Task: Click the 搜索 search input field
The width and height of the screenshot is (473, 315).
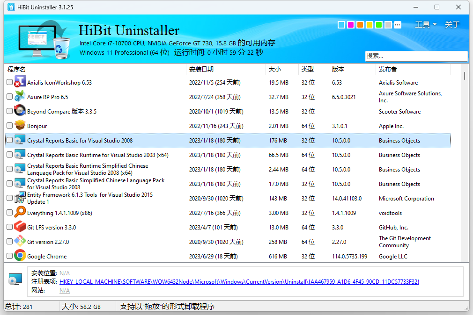Action: 416,56
